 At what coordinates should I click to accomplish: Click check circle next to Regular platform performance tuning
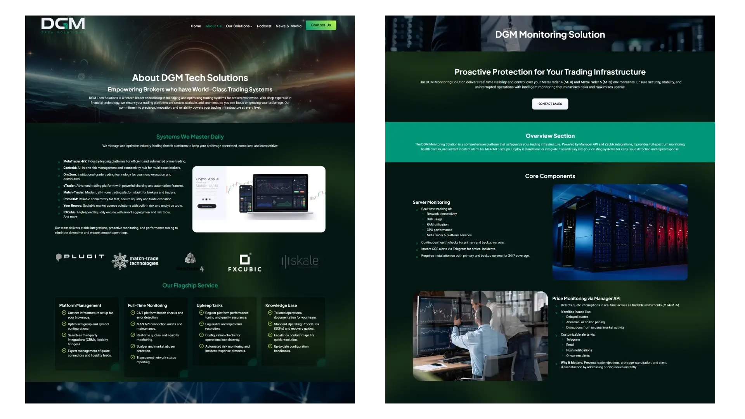(201, 313)
